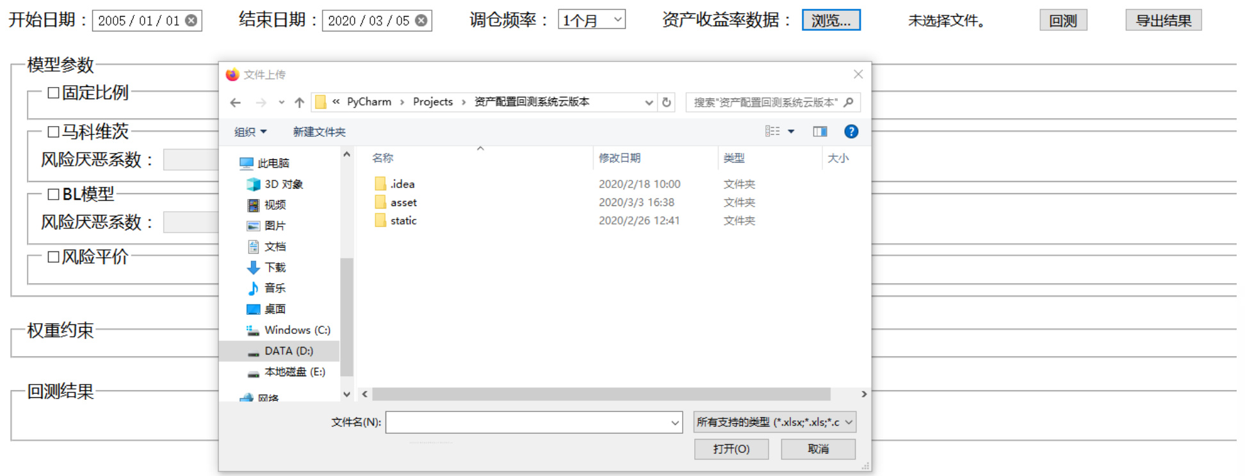Image resolution: width=1245 pixels, height=476 pixels.
Task: Expand the 调仓频率 dropdown
Action: click(x=591, y=20)
